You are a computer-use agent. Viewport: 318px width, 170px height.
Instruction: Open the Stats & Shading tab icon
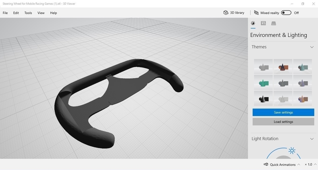pos(263,23)
